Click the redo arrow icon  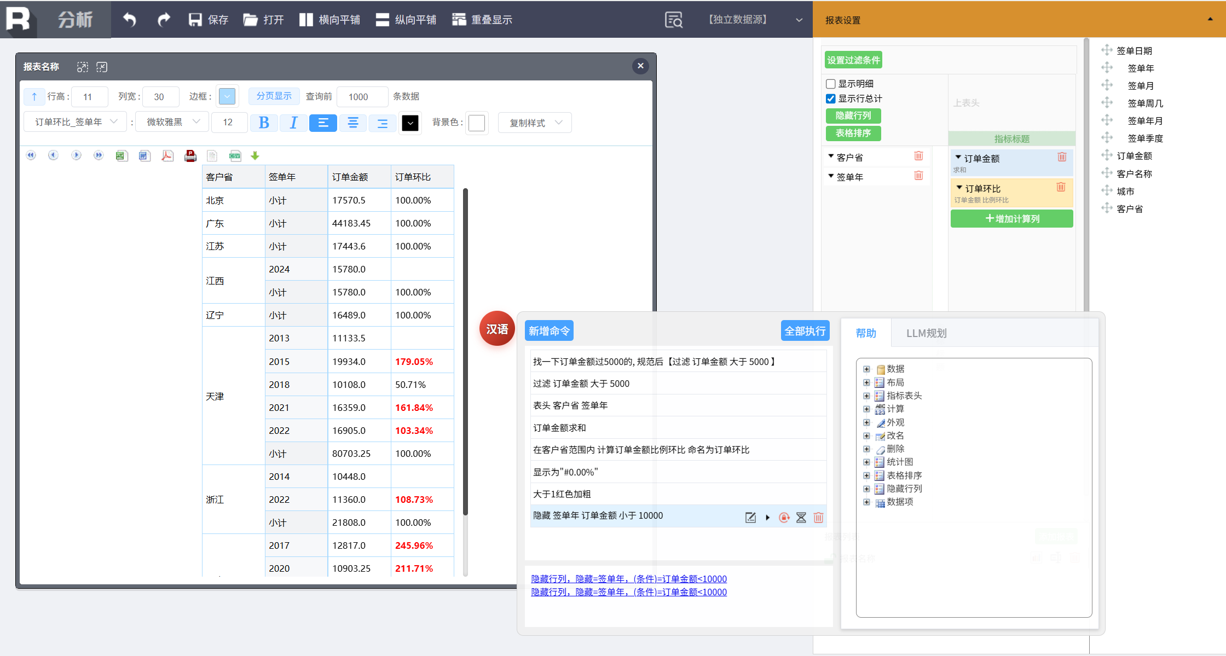[x=163, y=20]
